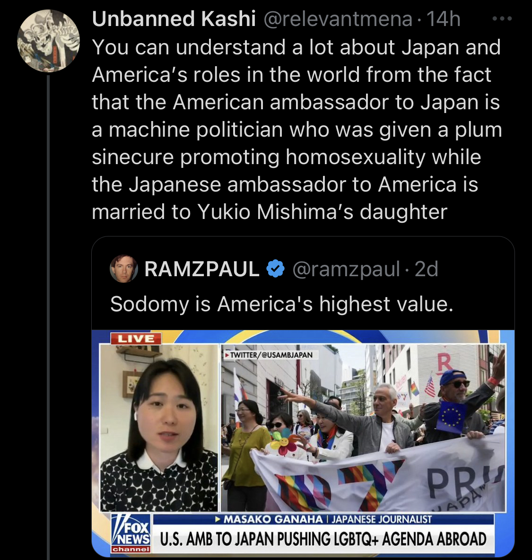Open Unbanned Kashi's profile avatar
Viewport: 532px width, 560px height.
click(x=49, y=41)
